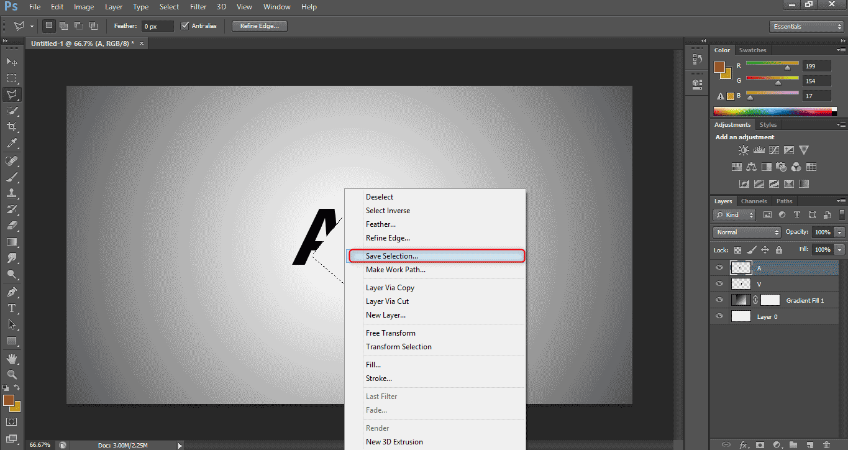Select the Polygonal Lasso tool in toolbox

point(12,94)
